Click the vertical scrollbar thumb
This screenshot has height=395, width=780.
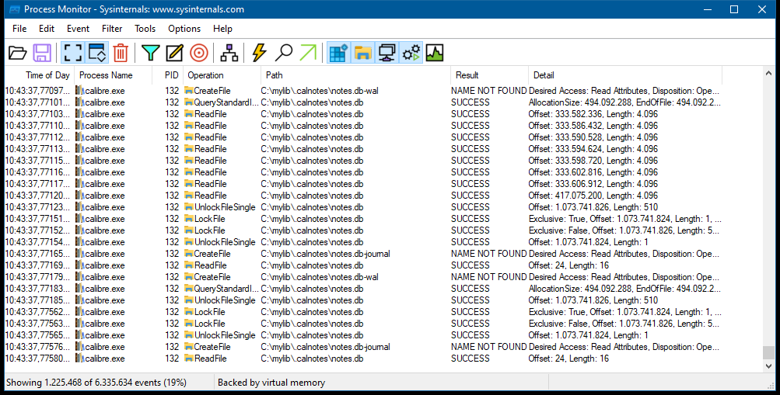coord(768,353)
